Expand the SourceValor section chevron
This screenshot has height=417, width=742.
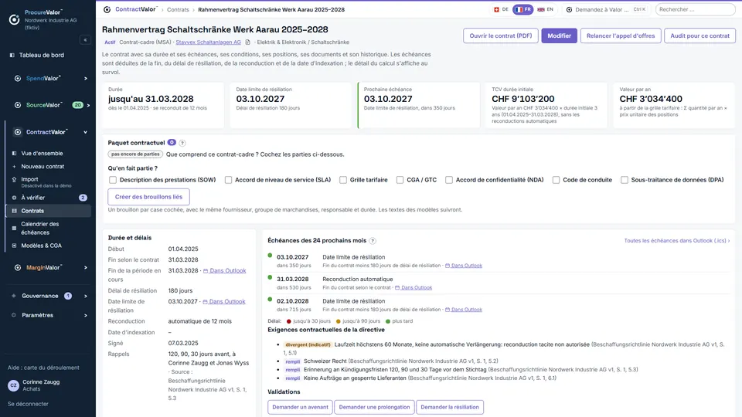(88, 105)
